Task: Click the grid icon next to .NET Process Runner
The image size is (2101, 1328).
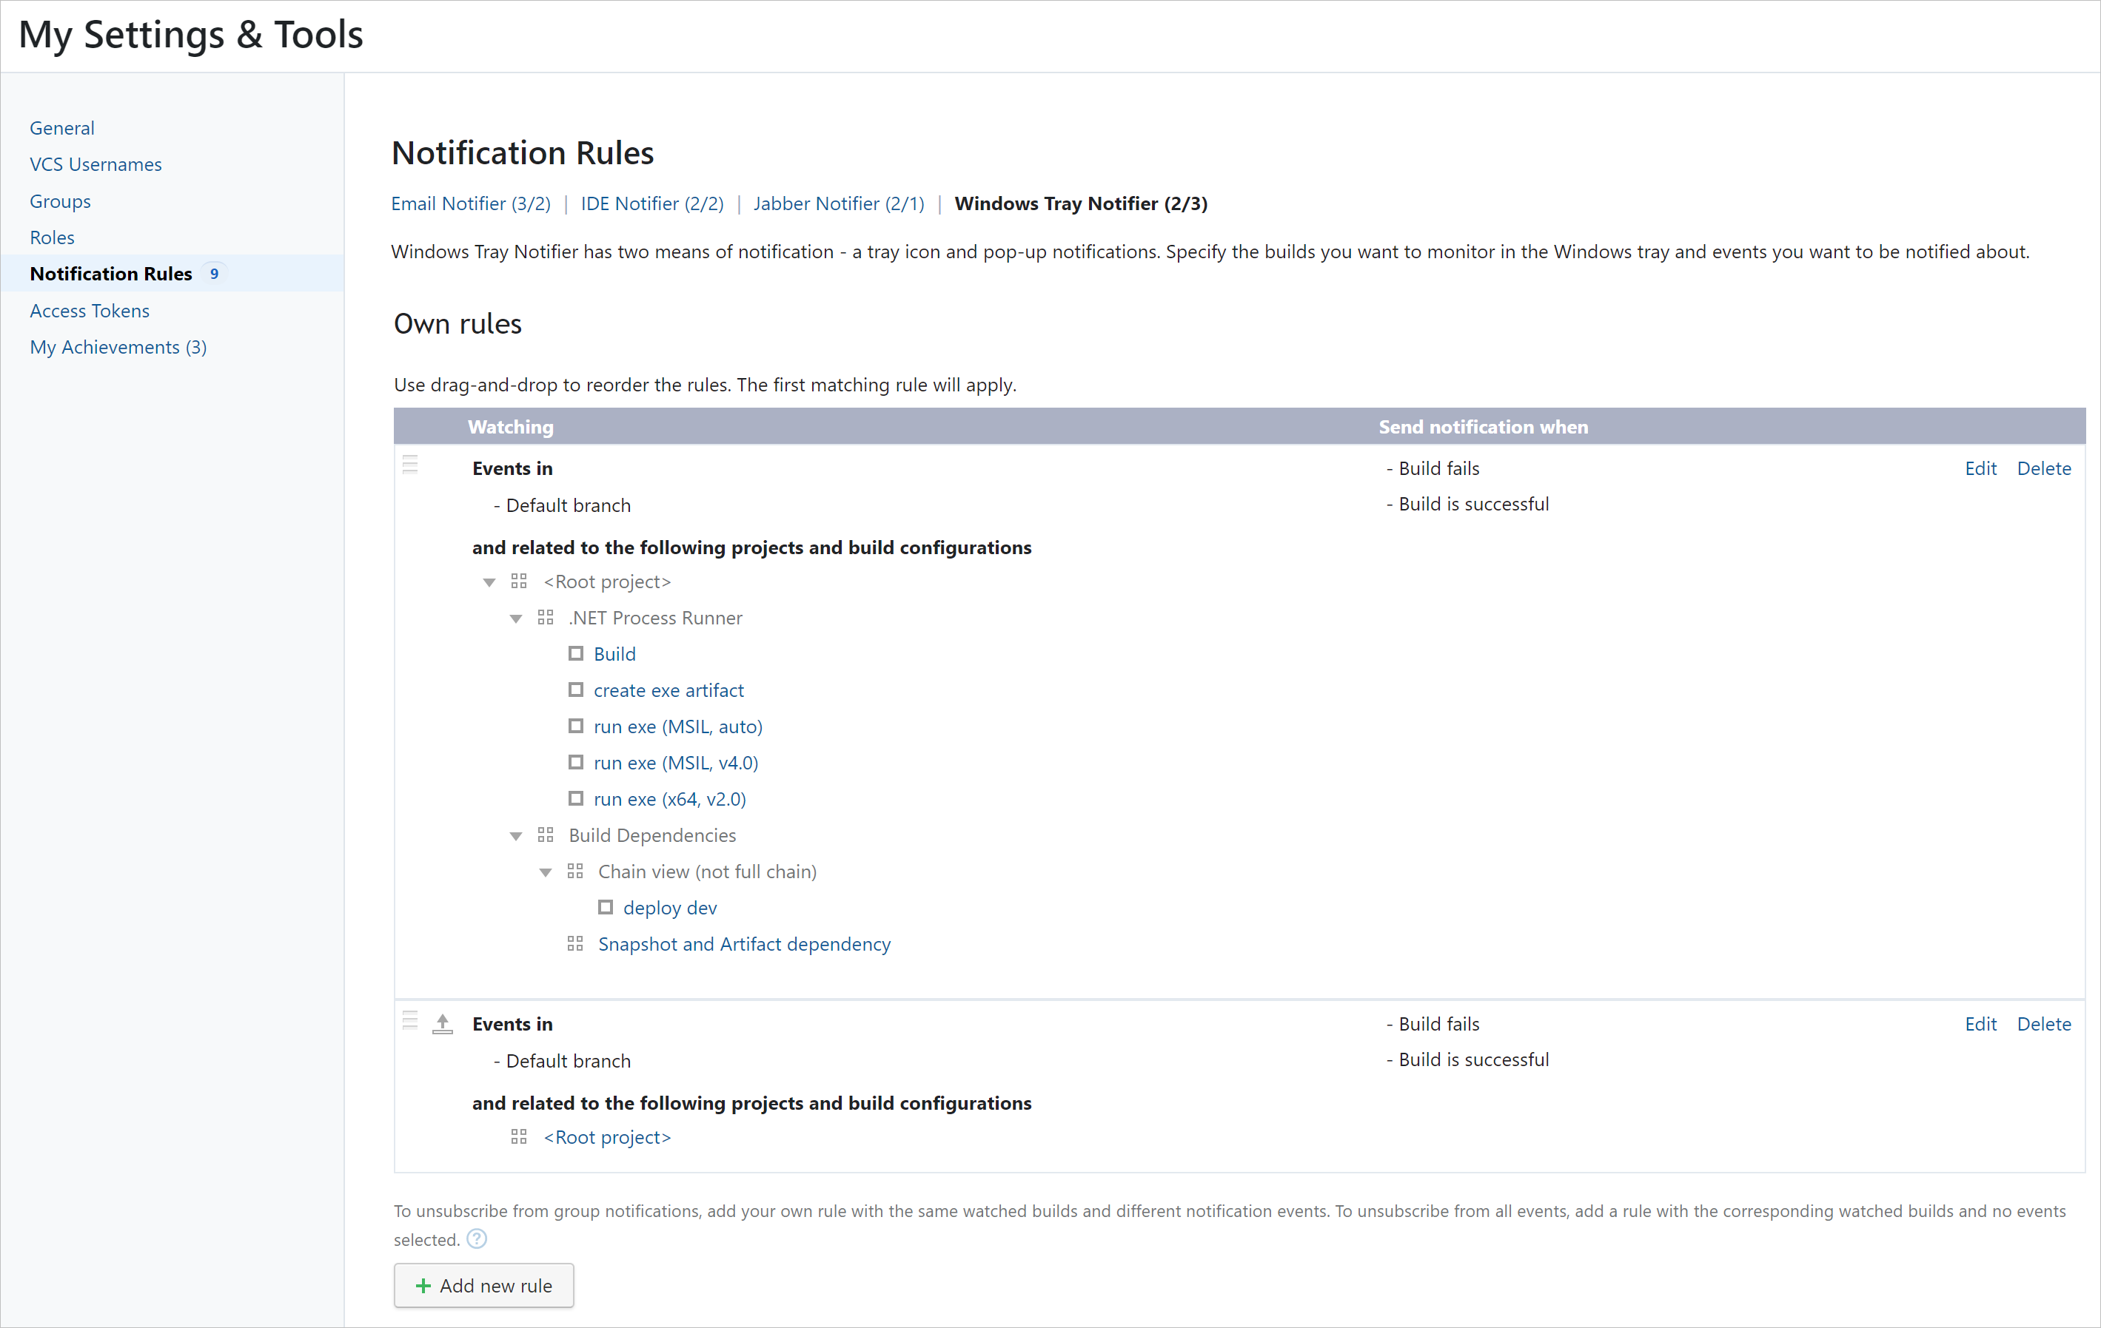Action: pos(546,616)
